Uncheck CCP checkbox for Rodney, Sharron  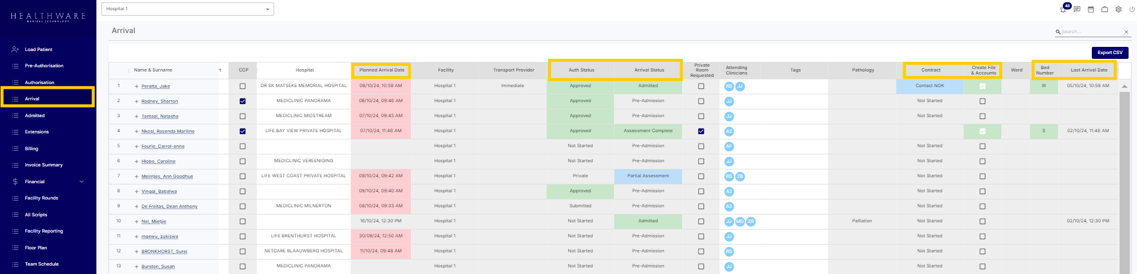pos(243,101)
